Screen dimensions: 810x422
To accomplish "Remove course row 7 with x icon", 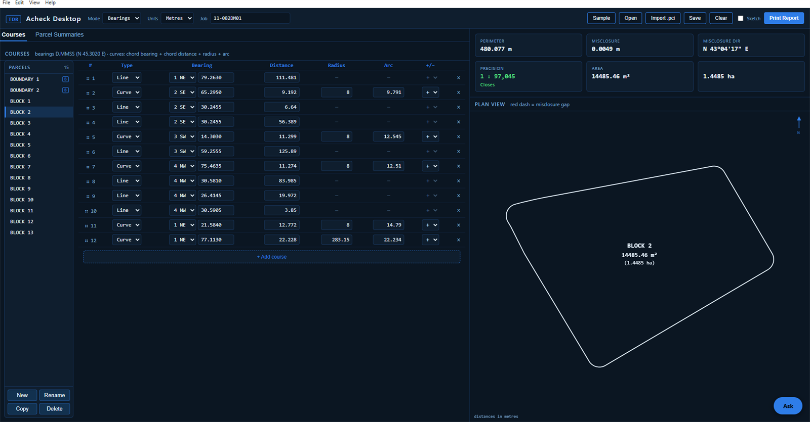I will pos(459,166).
